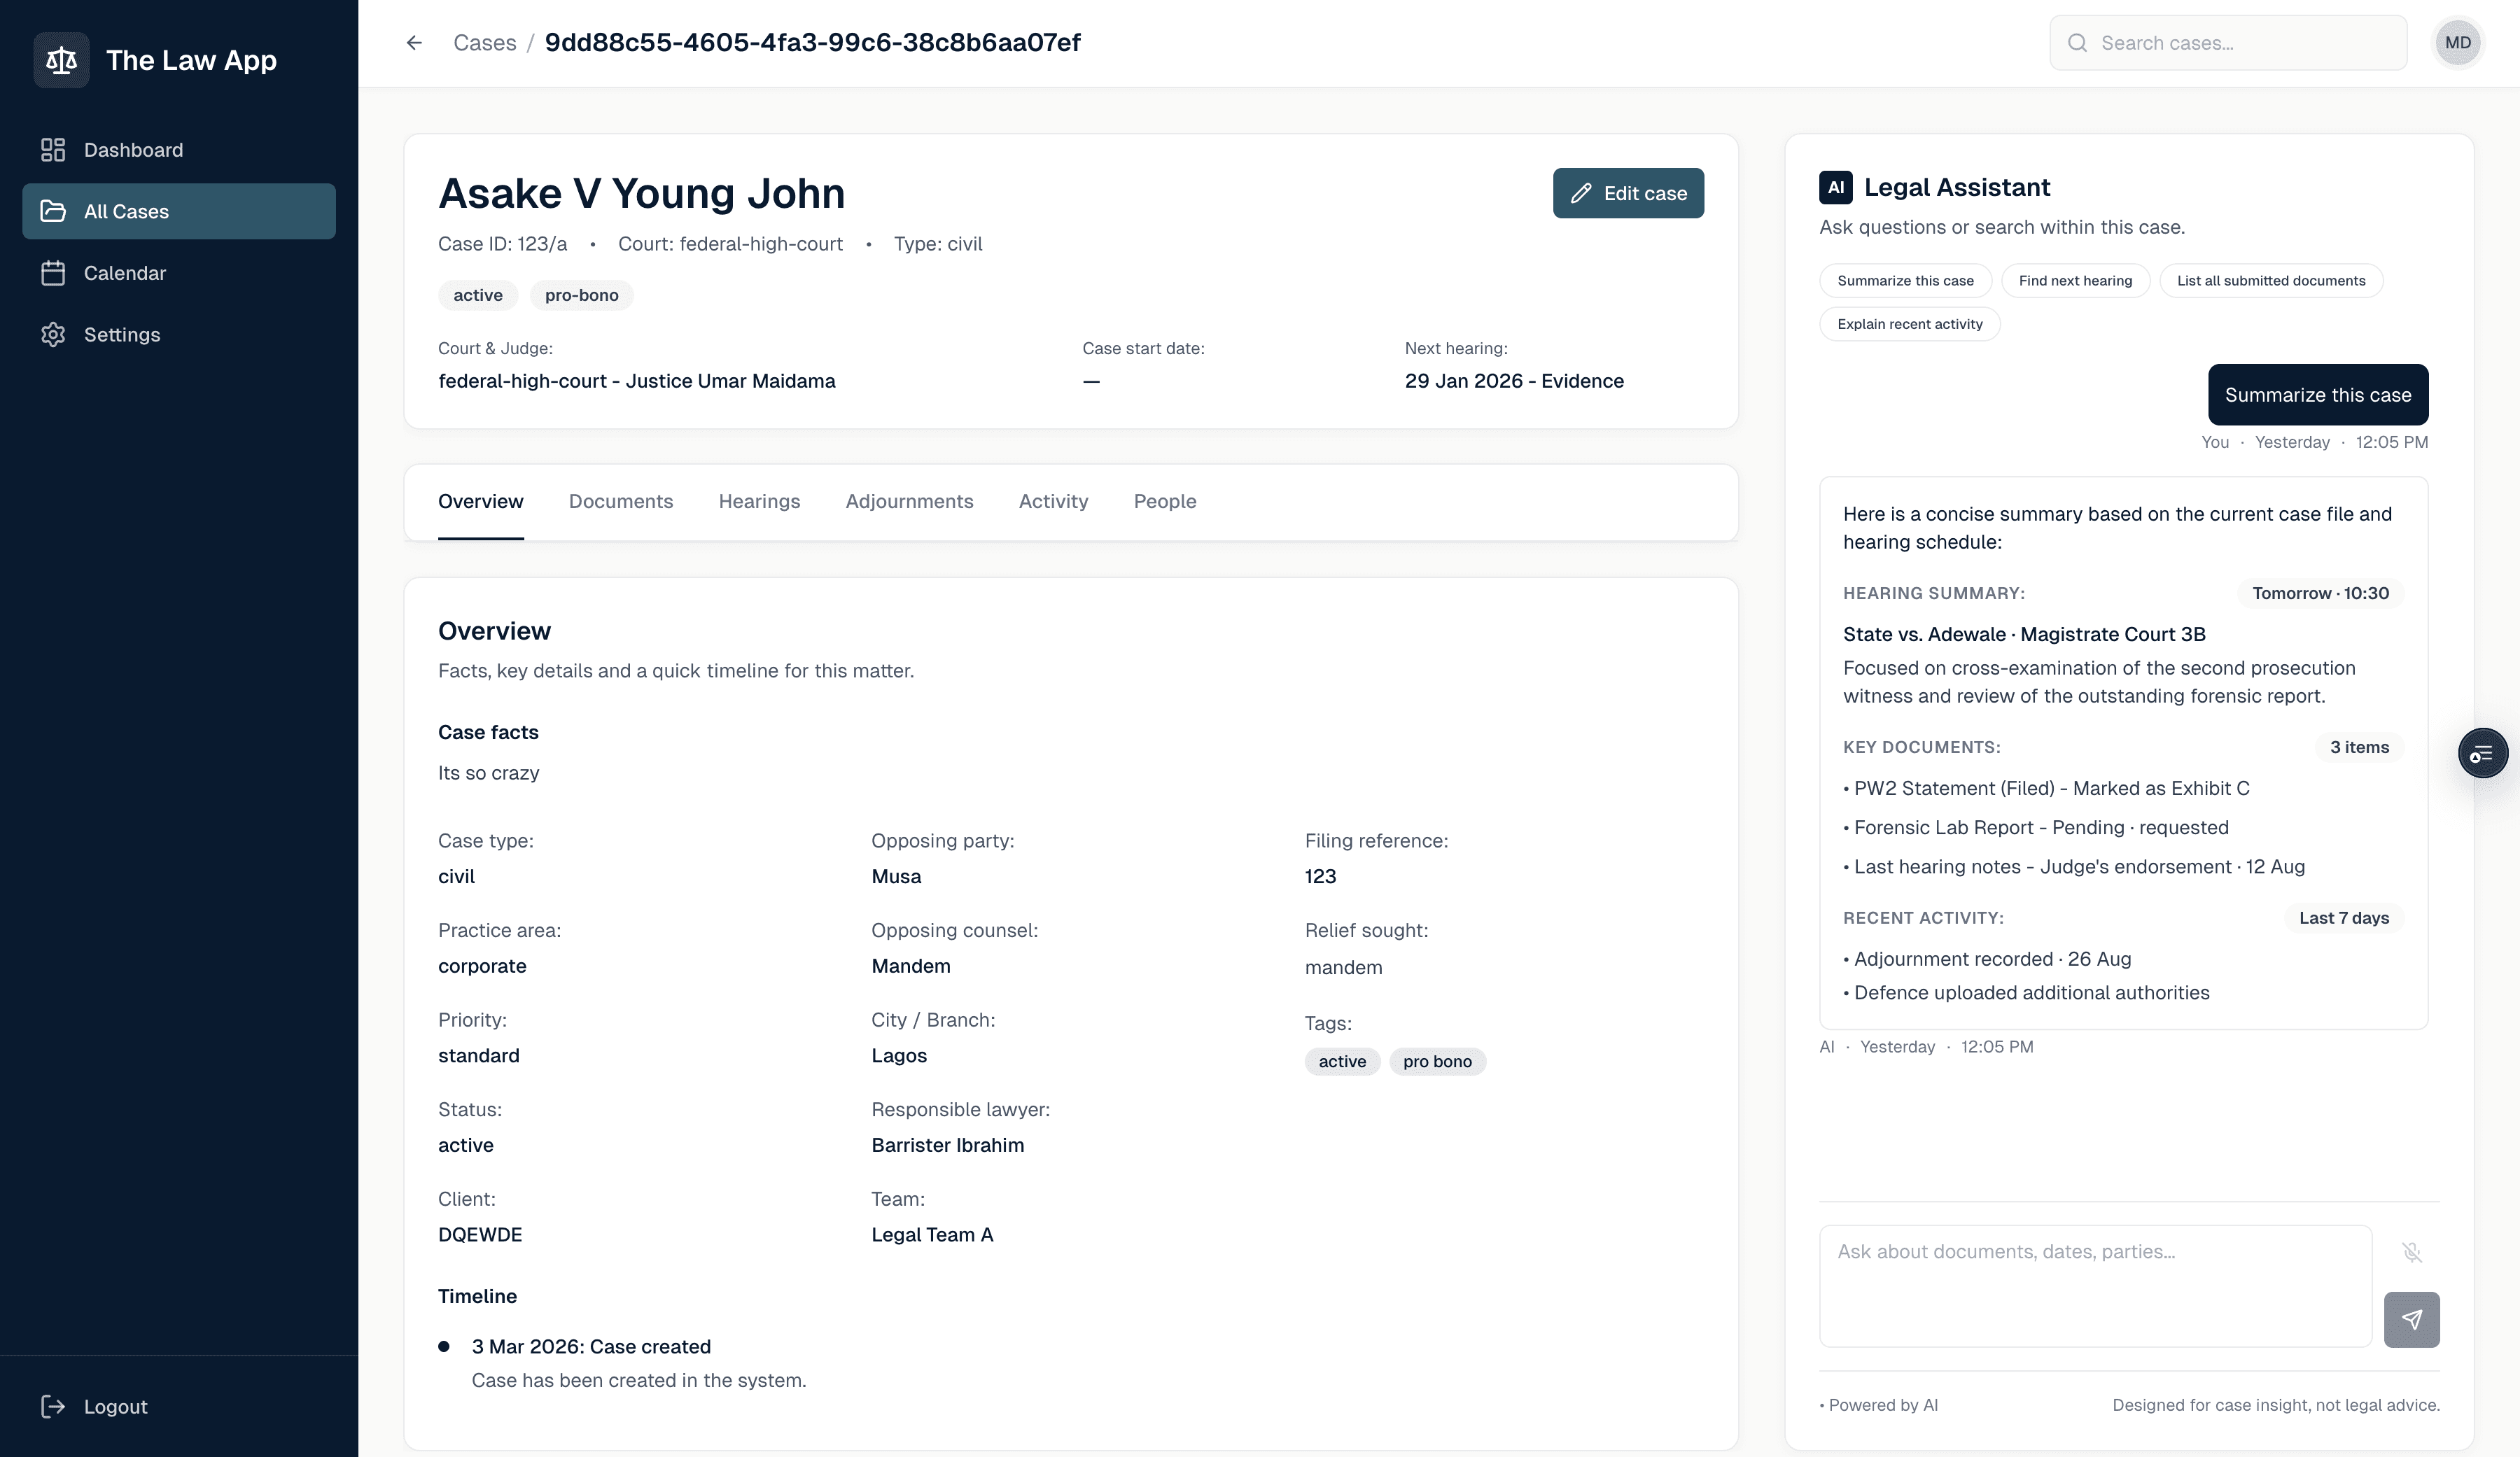Screen dimensions: 2520x1457
Task: Click the Cases breadcrumb link
Action: coord(484,43)
